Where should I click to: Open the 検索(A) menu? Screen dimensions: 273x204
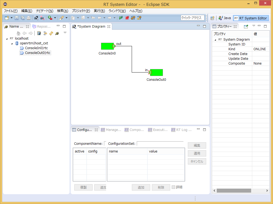(62, 11)
